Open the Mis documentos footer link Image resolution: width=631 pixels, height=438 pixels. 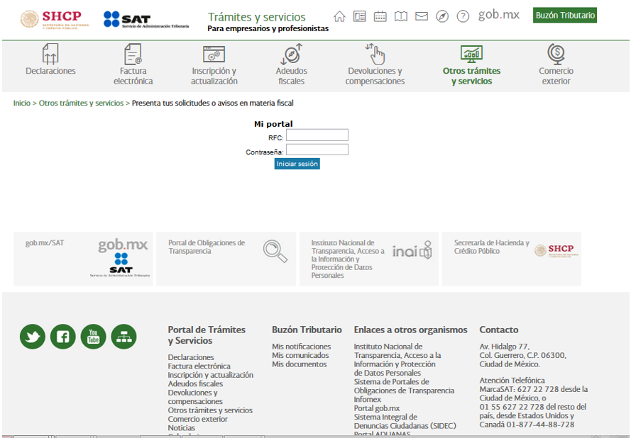(x=299, y=364)
